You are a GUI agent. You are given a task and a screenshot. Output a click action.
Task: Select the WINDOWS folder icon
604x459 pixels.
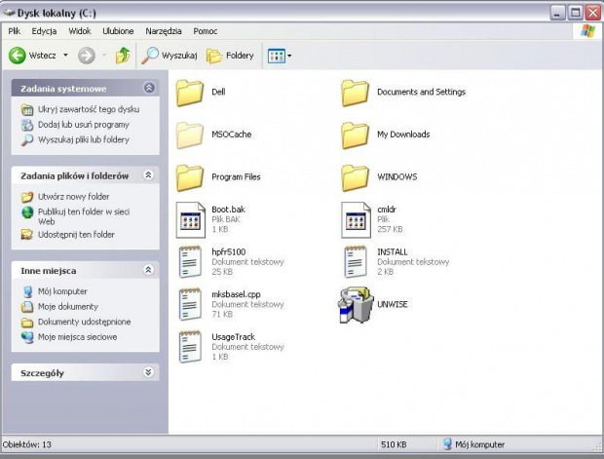tap(355, 177)
